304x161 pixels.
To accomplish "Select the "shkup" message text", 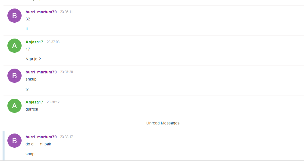I will click(31, 79).
